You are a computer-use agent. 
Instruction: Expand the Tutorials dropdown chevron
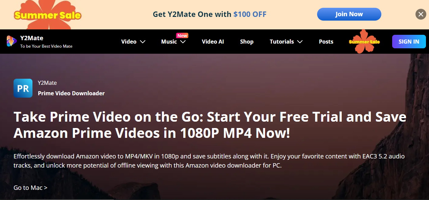300,42
